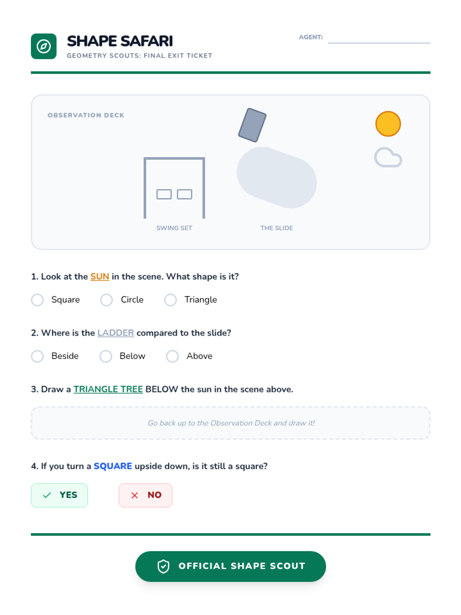Click the Official Shape Scout button
The height and width of the screenshot is (615, 461).
tap(230, 566)
